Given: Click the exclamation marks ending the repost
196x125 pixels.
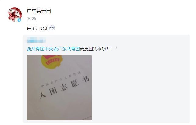Looking at the screenshot, I should pos(112,49).
